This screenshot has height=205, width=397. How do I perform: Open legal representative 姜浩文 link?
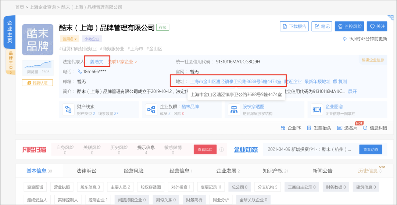coord(97,61)
